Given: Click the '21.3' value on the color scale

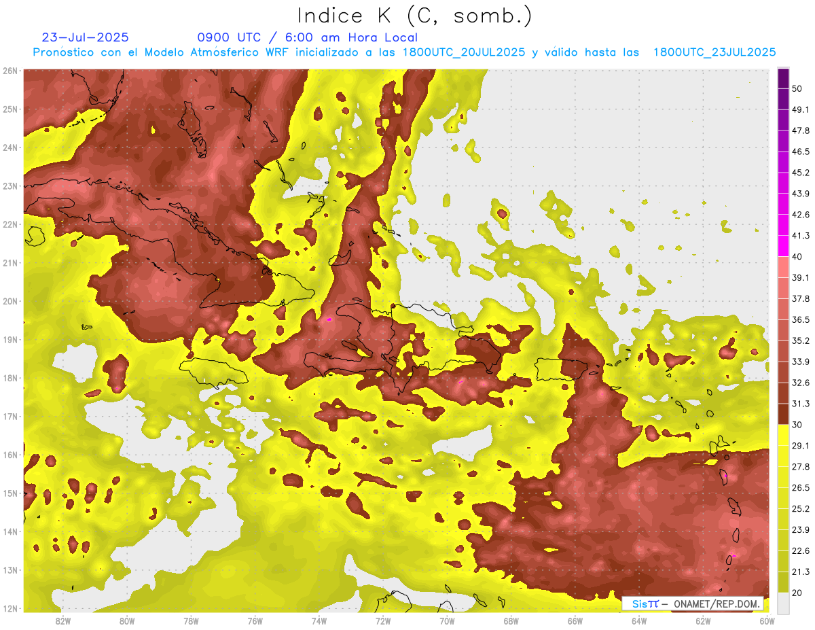Looking at the screenshot, I should [801, 572].
